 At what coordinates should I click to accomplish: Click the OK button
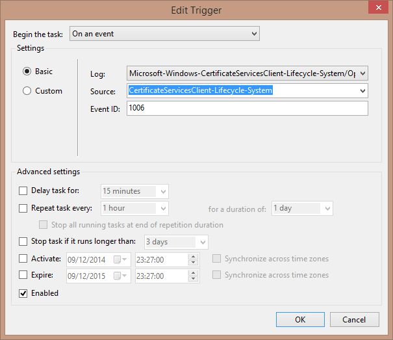point(300,319)
